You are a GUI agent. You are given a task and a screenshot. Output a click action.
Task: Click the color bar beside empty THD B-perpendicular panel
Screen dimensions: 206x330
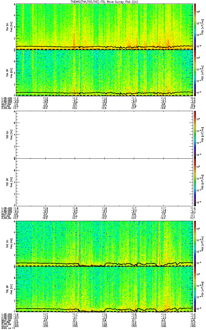pos(195,135)
